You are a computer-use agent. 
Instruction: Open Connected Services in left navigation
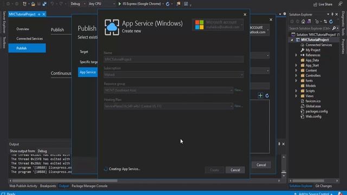point(29,38)
